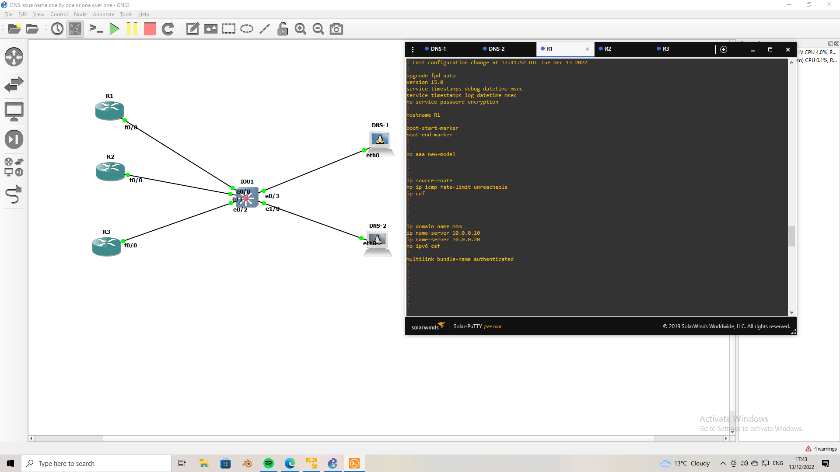This screenshot has height=472, width=840.
Task: Click the Take screenshot camera icon
Action: click(x=336, y=29)
